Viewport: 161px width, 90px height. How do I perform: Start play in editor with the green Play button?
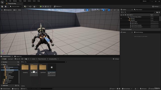(x=41, y=6)
